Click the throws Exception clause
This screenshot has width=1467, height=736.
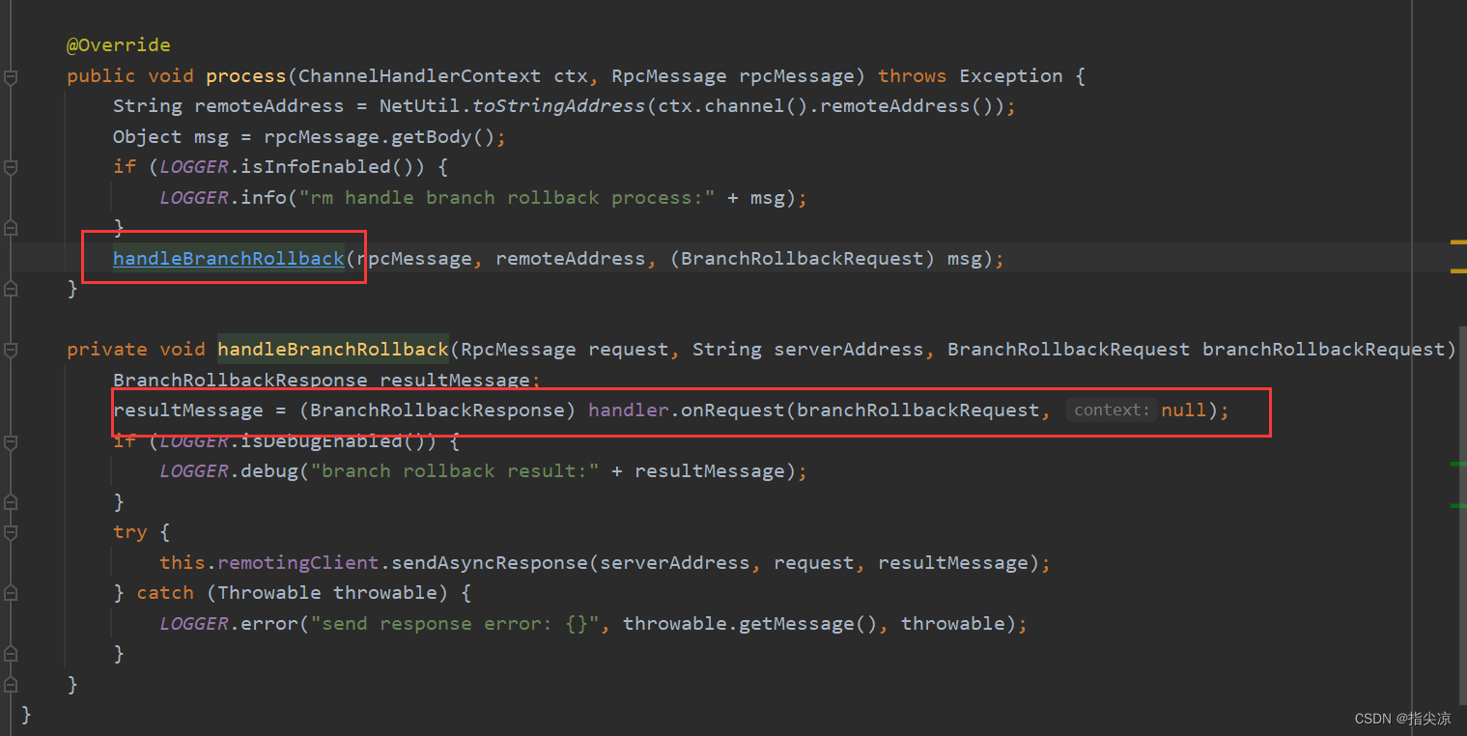coord(971,76)
